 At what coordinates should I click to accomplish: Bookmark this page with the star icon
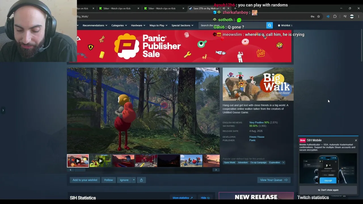click(x=318, y=16)
